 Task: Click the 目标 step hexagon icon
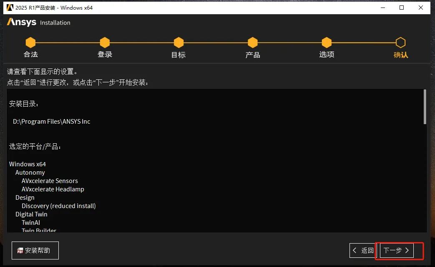tap(179, 43)
